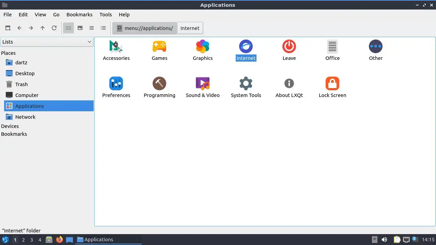Screen dimensions: 436x245
Task: Open the Sound & Video category
Action: click(203, 87)
